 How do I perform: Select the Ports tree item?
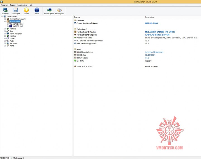tap(12, 46)
